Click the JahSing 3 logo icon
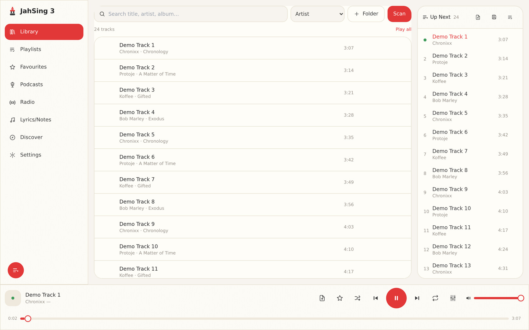The height and width of the screenshot is (330, 529). [13, 11]
